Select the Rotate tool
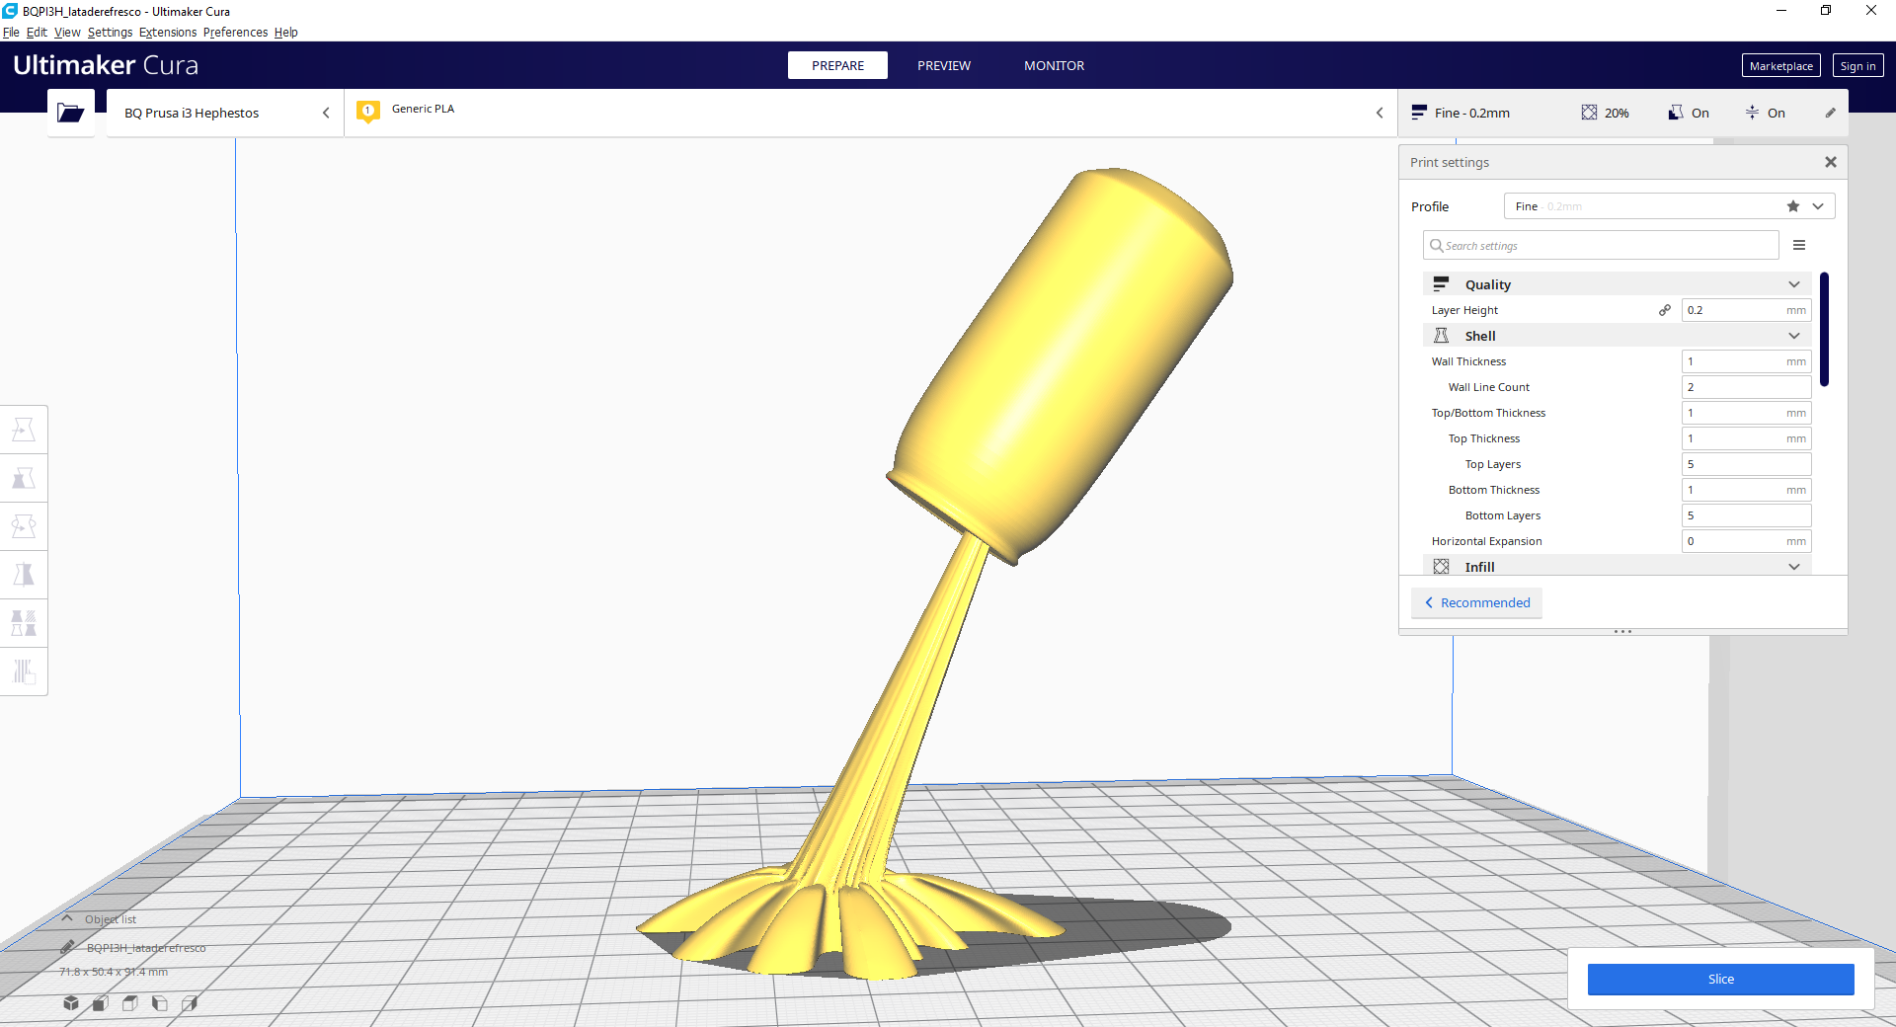Image resolution: width=1896 pixels, height=1027 pixels. click(x=24, y=526)
